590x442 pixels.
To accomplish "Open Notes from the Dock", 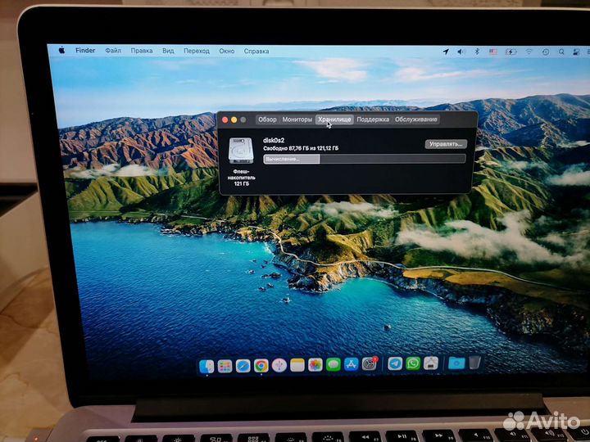I will point(297,365).
